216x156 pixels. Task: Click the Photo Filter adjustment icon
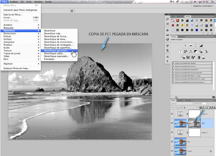pos(201,51)
